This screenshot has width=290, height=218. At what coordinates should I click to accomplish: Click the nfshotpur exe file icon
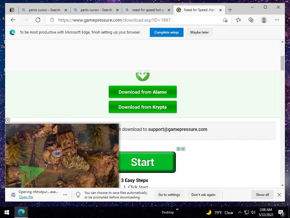(x=13, y=195)
